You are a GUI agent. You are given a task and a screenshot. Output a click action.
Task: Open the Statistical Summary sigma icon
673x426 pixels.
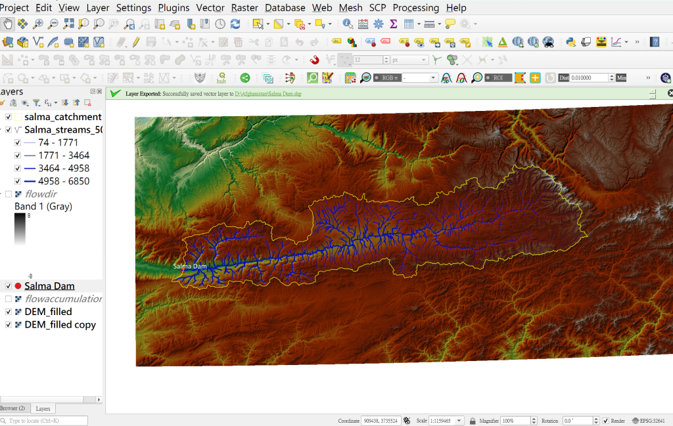tap(393, 24)
